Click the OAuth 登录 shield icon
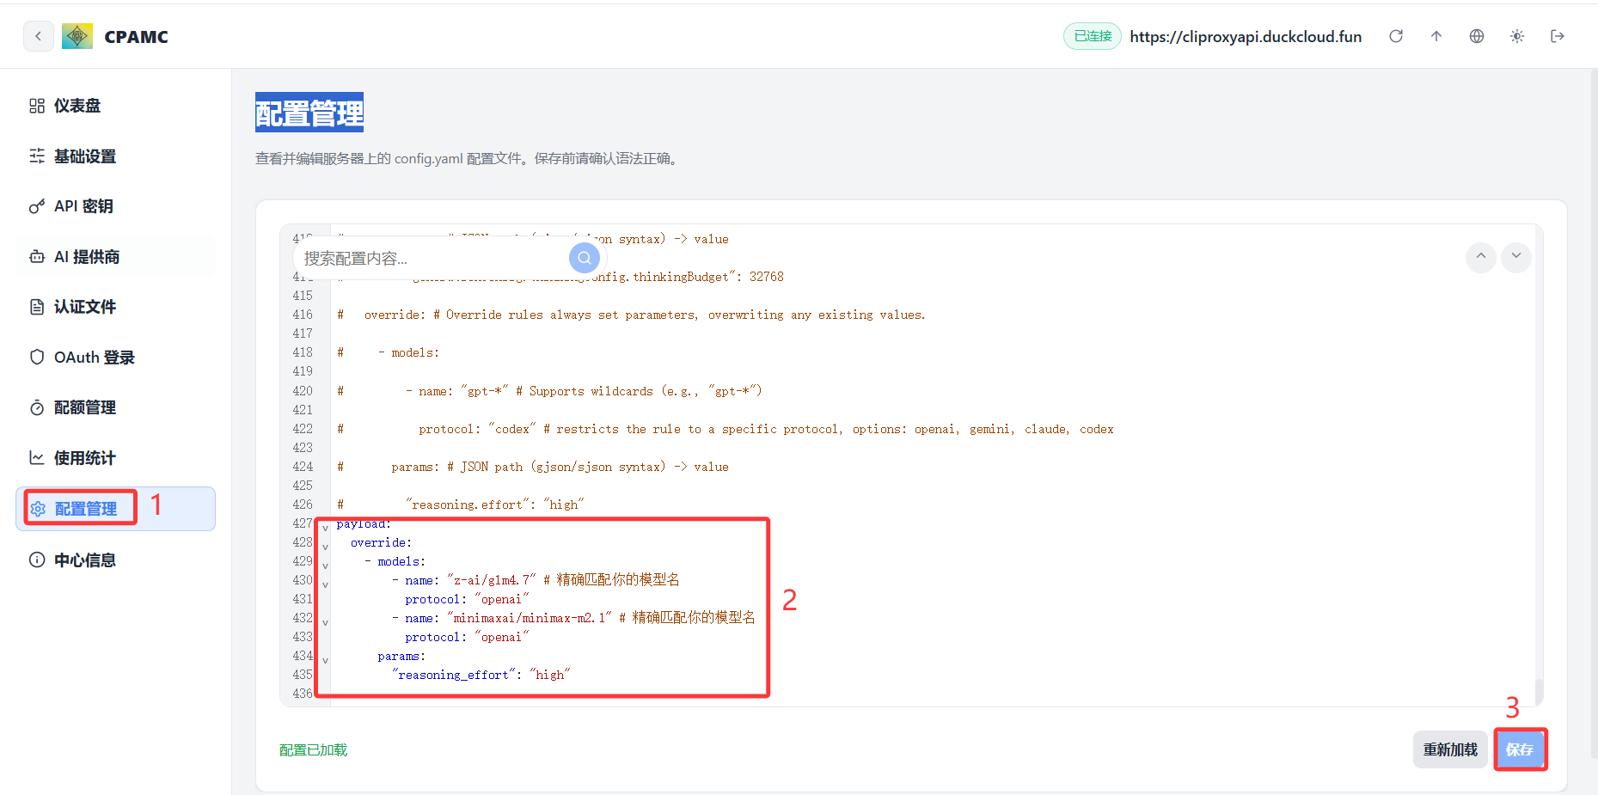 click(37, 357)
